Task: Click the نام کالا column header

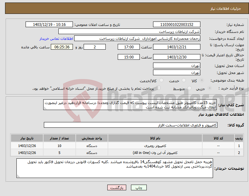Action: (155, 138)
